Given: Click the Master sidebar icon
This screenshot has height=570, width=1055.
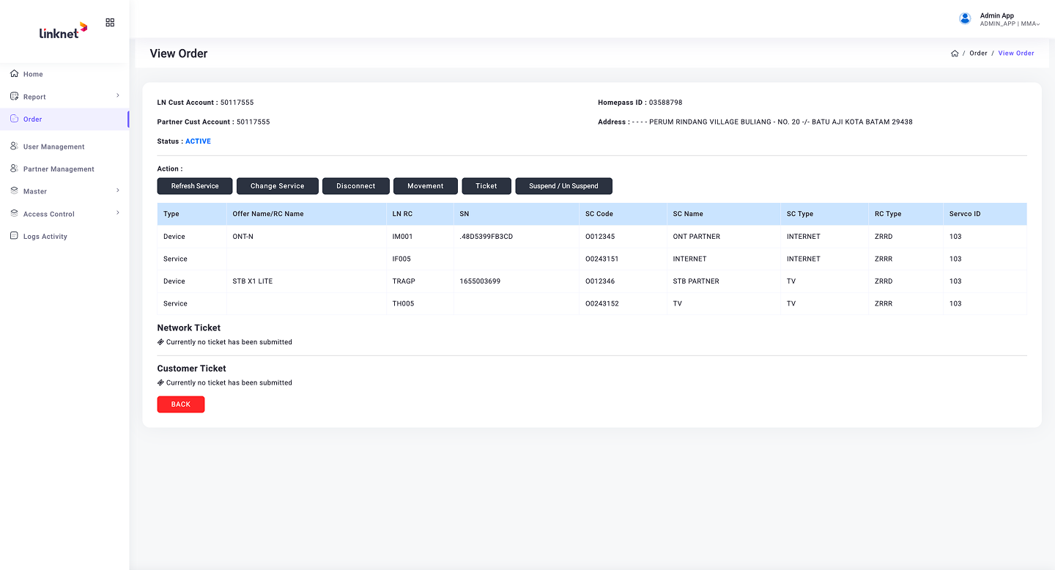Looking at the screenshot, I should (x=15, y=190).
